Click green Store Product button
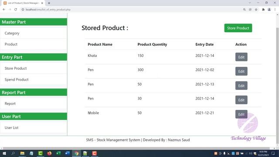279x157 pixels. click(238, 28)
